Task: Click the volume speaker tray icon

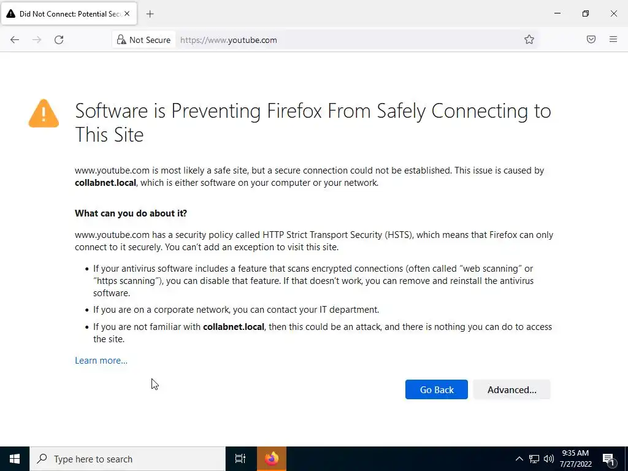Action: tap(549, 459)
